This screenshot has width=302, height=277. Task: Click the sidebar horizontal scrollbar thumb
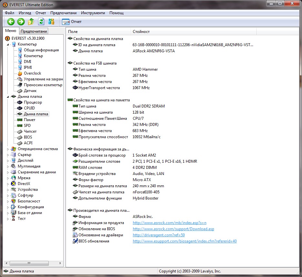pyautogui.click(x=29, y=263)
